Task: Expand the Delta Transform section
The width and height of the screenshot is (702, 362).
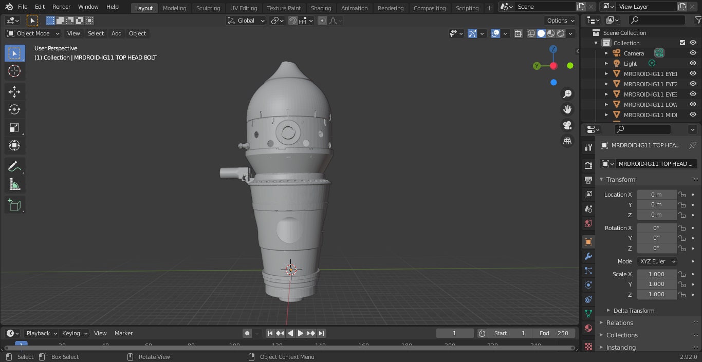Action: [634, 310]
